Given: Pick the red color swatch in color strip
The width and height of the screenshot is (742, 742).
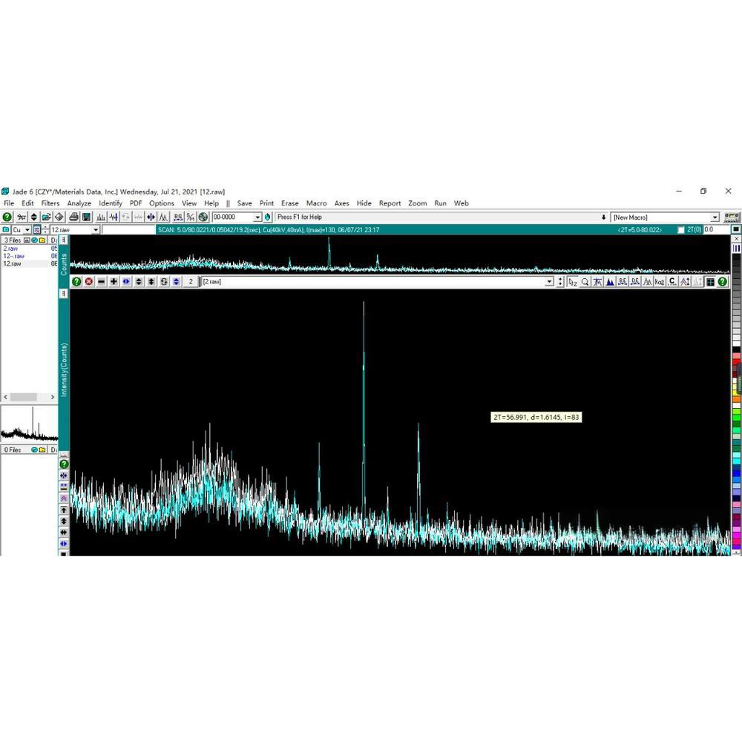Looking at the screenshot, I should click(x=736, y=362).
